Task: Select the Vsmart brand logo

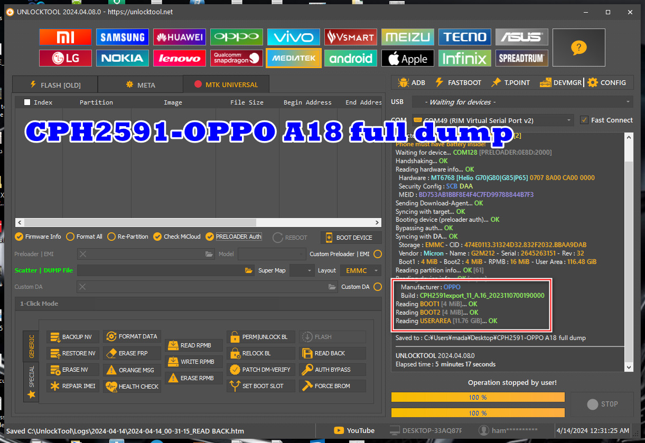Action: [x=351, y=37]
